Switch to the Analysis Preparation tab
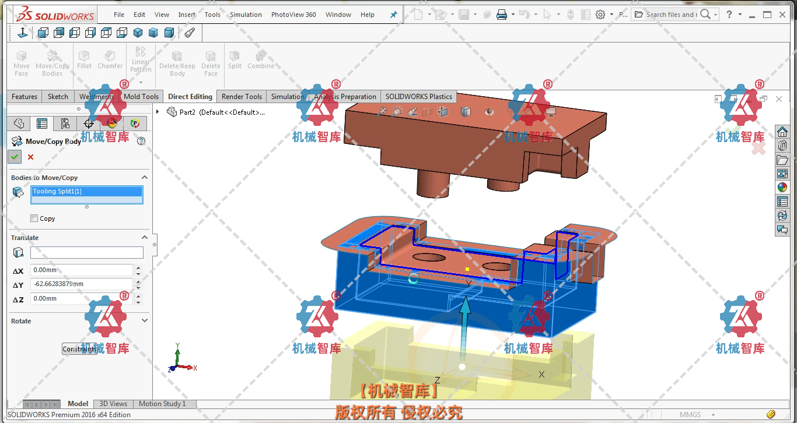The image size is (797, 423). coord(345,97)
